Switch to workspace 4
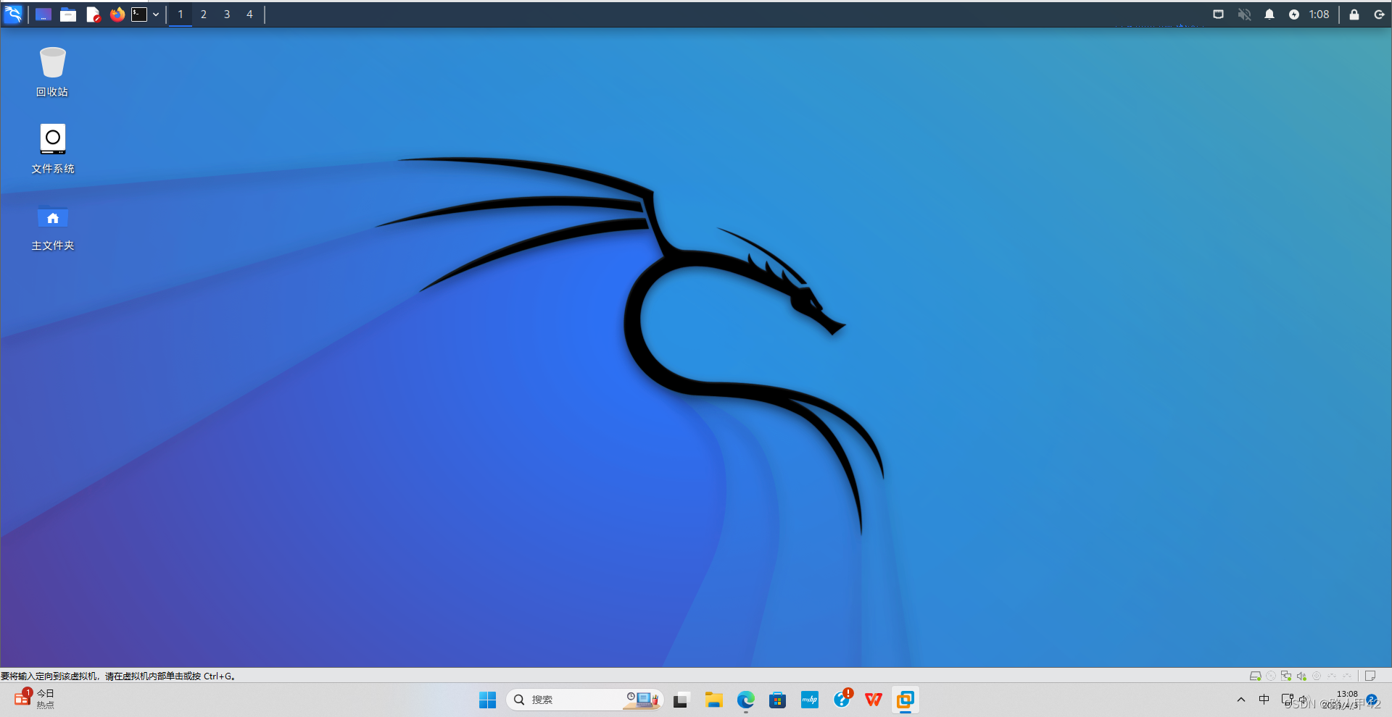The height and width of the screenshot is (717, 1392). pyautogui.click(x=250, y=14)
